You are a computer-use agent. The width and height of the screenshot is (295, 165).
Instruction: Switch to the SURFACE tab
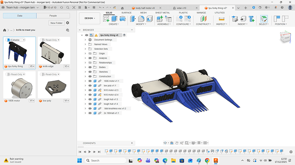coord(127,13)
